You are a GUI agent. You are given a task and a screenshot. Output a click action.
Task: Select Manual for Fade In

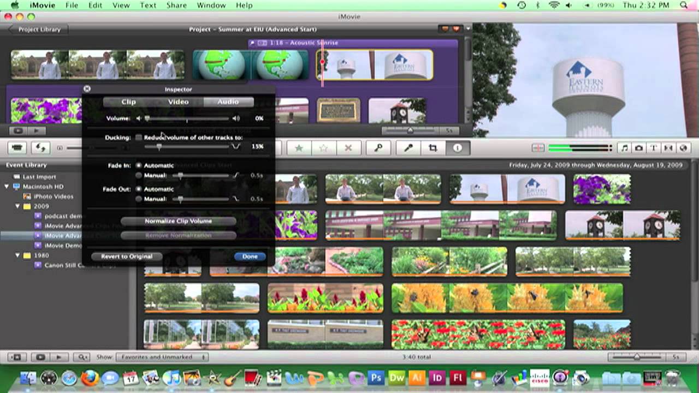(139, 176)
